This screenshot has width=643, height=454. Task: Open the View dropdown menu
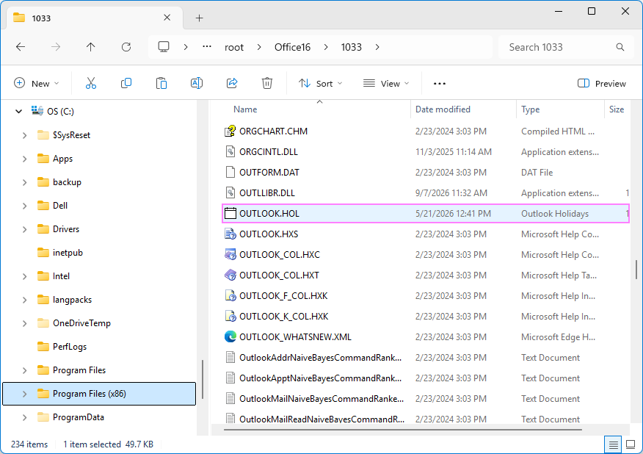[x=386, y=83]
